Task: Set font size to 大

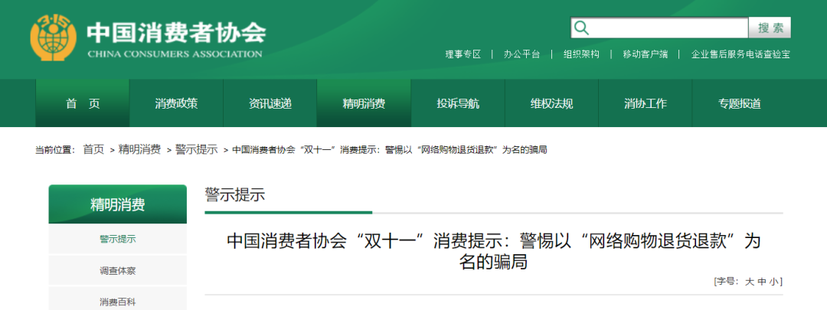Action: [750, 282]
